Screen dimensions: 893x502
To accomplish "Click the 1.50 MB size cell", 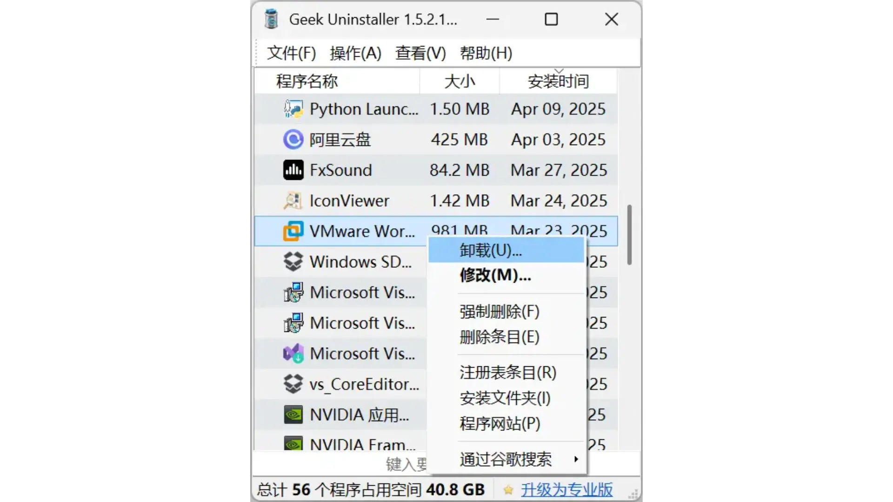I will 460,109.
